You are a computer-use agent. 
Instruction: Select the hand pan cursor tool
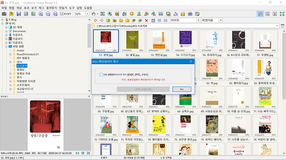click(93, 14)
